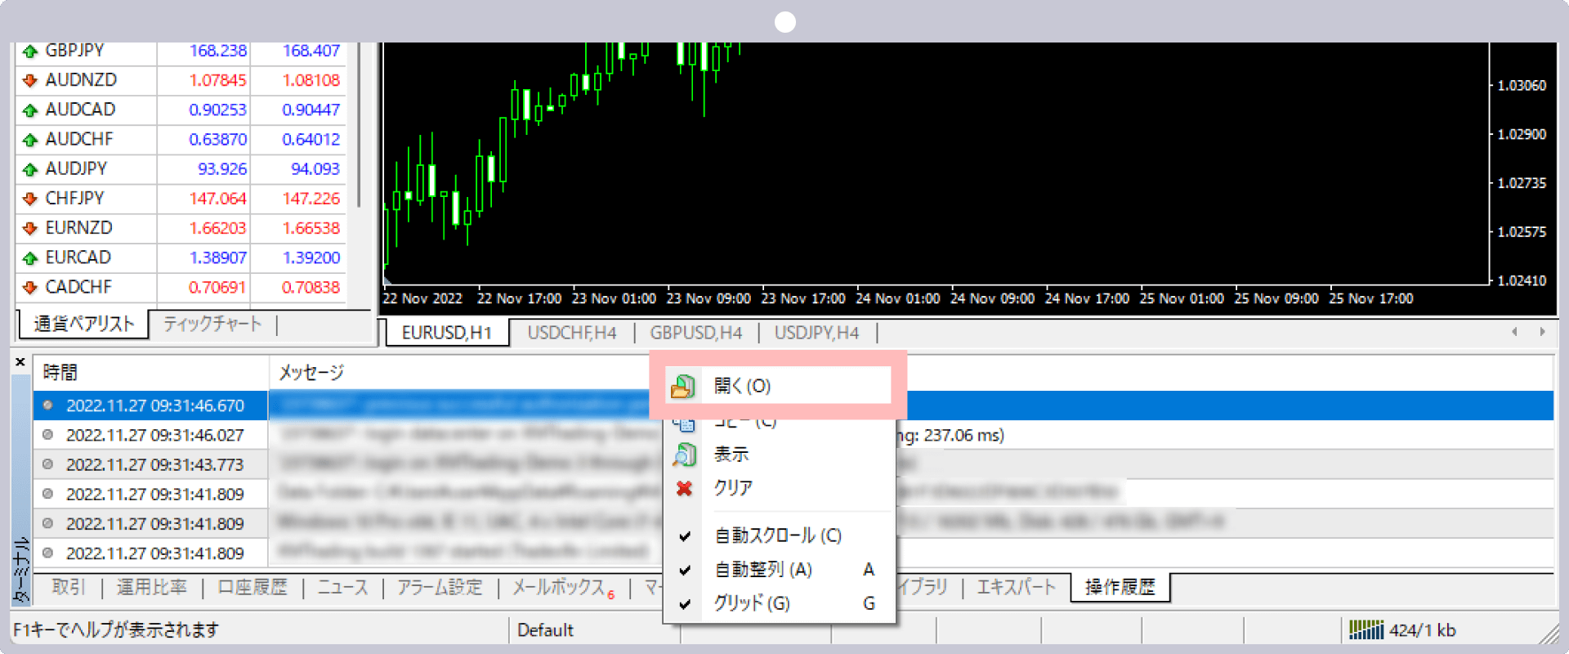This screenshot has height=654, width=1569.
Task: Click the window resize grip corner
Action: click(1549, 633)
